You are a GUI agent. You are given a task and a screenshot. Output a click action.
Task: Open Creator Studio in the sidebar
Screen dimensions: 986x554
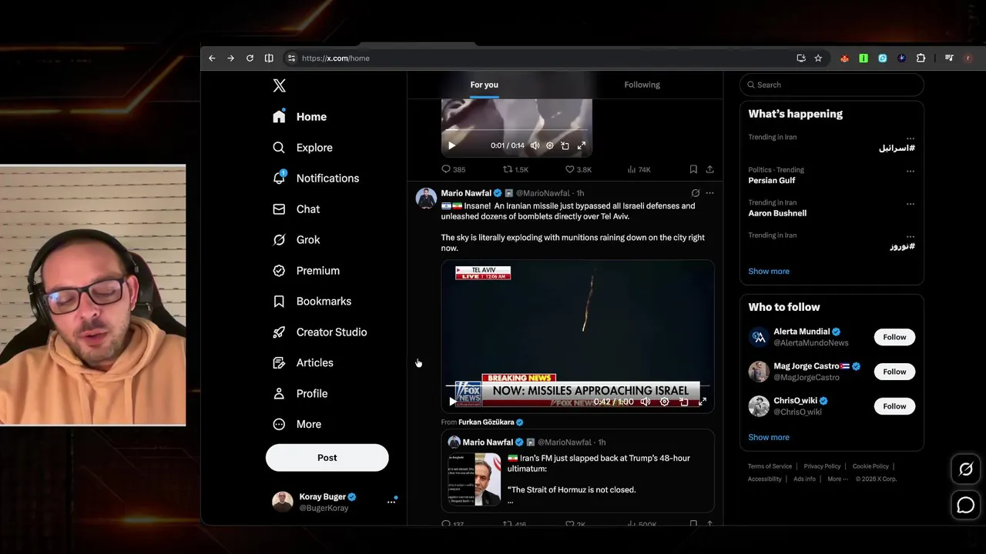point(320,332)
